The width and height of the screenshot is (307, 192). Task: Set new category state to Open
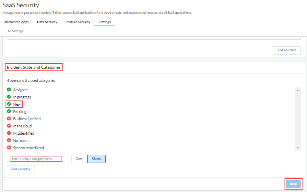click(80, 159)
